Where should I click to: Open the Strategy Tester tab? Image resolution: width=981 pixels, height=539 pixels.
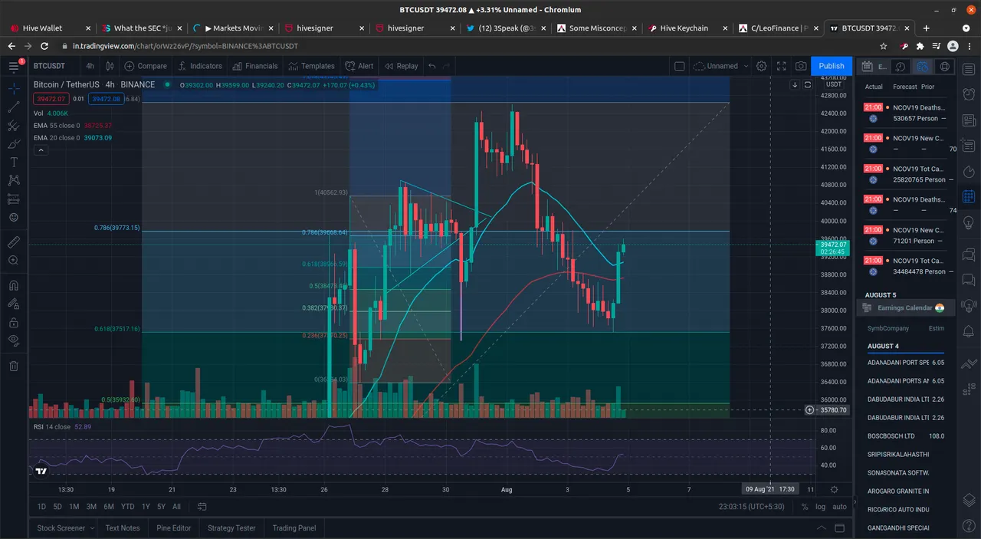[x=231, y=527]
